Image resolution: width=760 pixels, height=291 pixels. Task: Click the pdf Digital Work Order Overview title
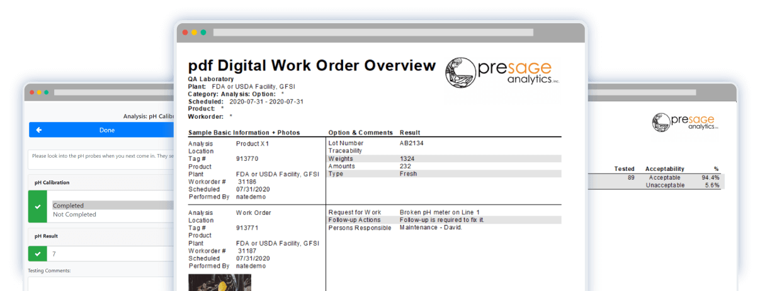(312, 65)
